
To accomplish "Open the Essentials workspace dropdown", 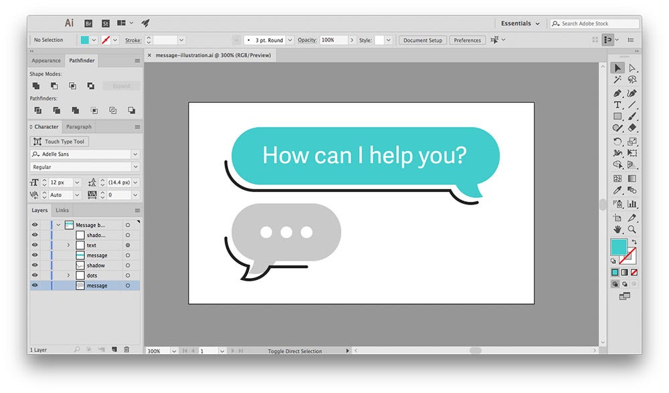I will 520,23.
